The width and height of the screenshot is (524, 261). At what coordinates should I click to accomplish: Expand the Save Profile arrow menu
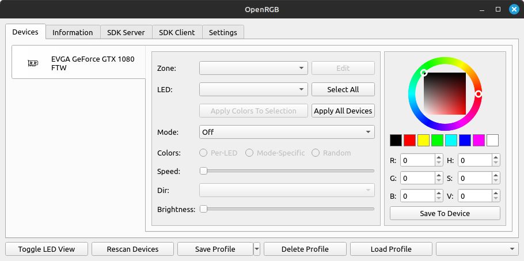point(257,249)
